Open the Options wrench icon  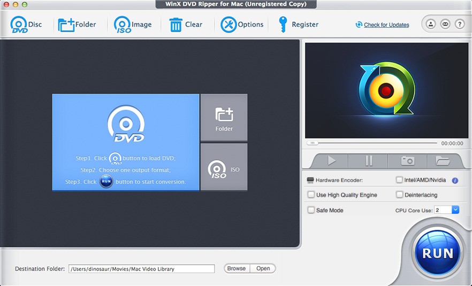[229, 25]
